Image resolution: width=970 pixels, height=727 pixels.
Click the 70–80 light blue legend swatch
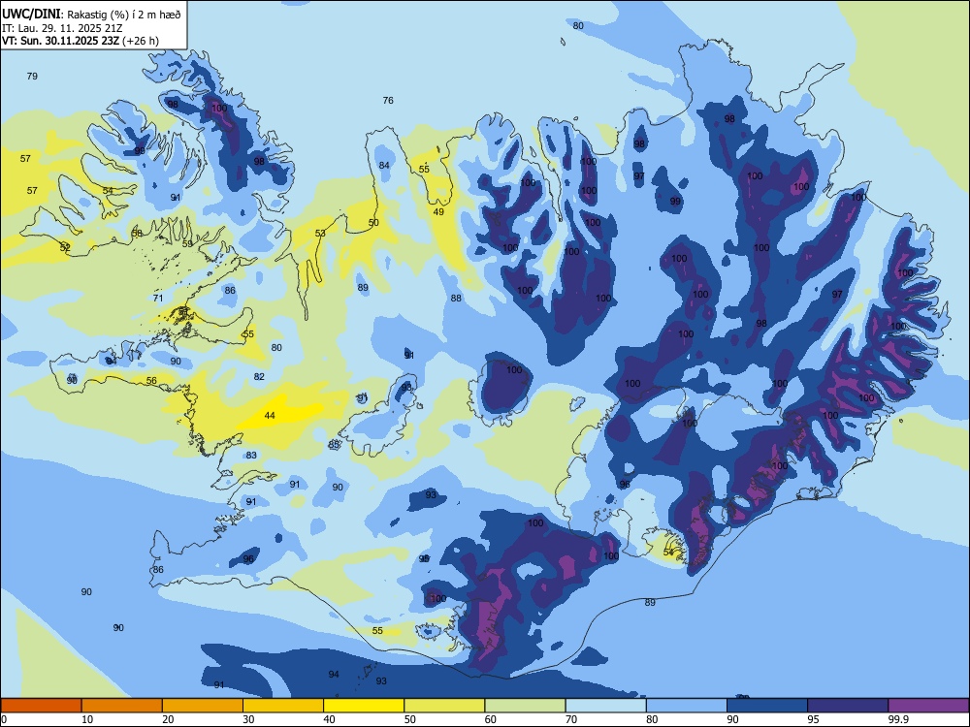605,706
